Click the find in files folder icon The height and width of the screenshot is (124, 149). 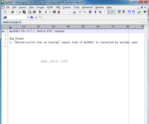tap(5, 17)
